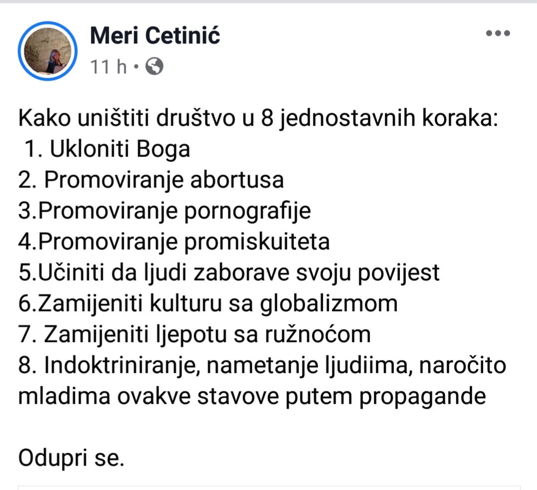Click the word 'Boga' in step one
Viewport: 537px width, 490px height.
click(163, 150)
